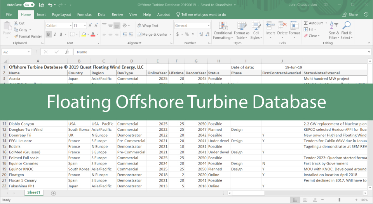This screenshot has height=204, width=373.
Task: Increase the font size
Action: [90, 26]
